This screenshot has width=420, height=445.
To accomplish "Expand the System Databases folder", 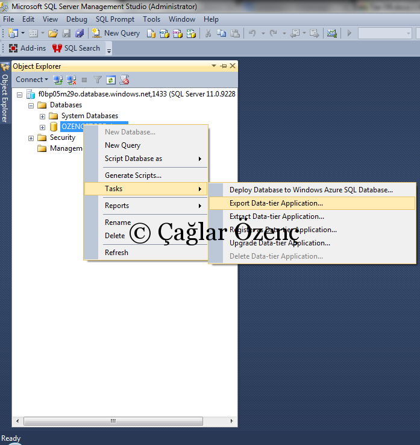I will (42, 116).
